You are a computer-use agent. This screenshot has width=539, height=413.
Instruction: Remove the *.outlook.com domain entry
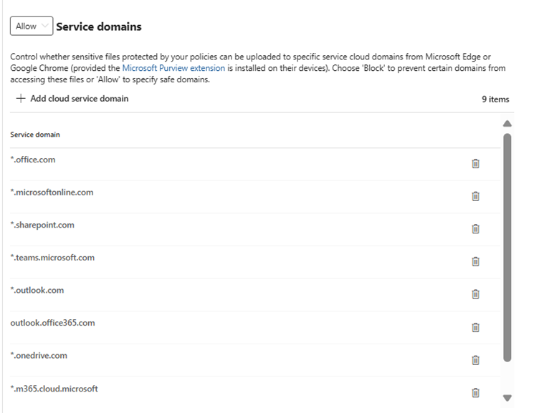click(475, 294)
